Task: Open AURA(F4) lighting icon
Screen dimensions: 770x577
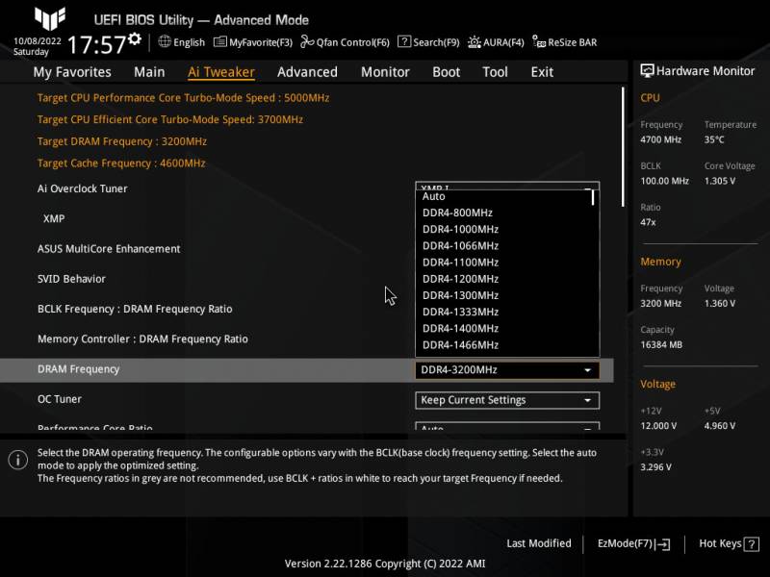Action: 474,42
